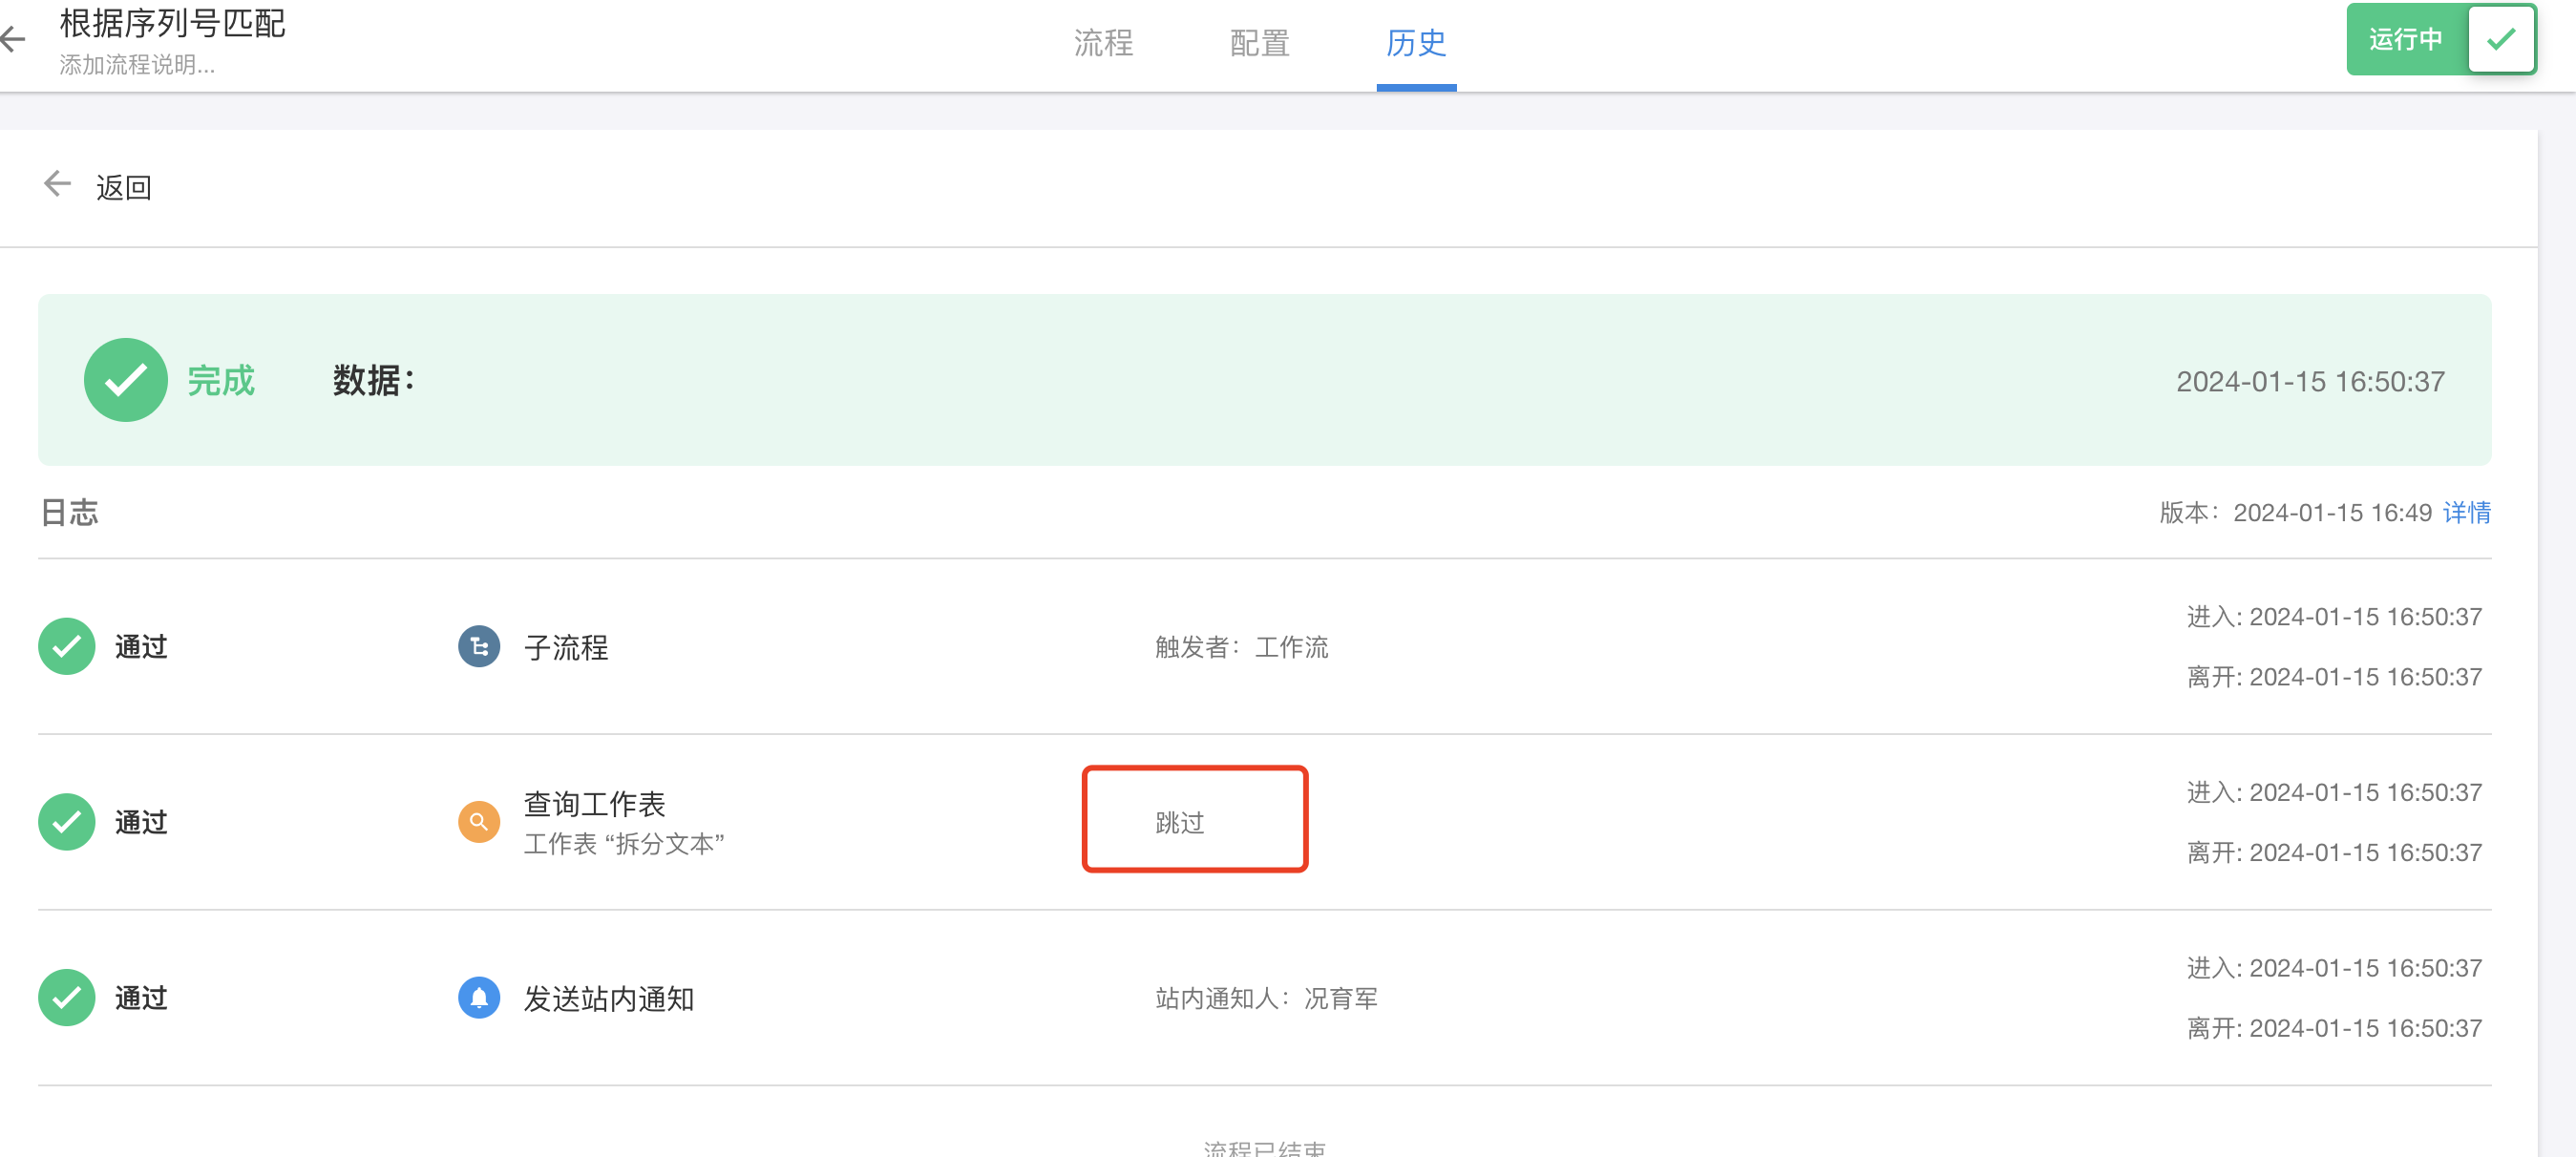Click the 详情 version link

point(2466,513)
